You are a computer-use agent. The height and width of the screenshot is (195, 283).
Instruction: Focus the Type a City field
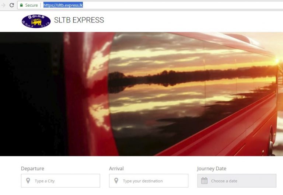click(60, 181)
